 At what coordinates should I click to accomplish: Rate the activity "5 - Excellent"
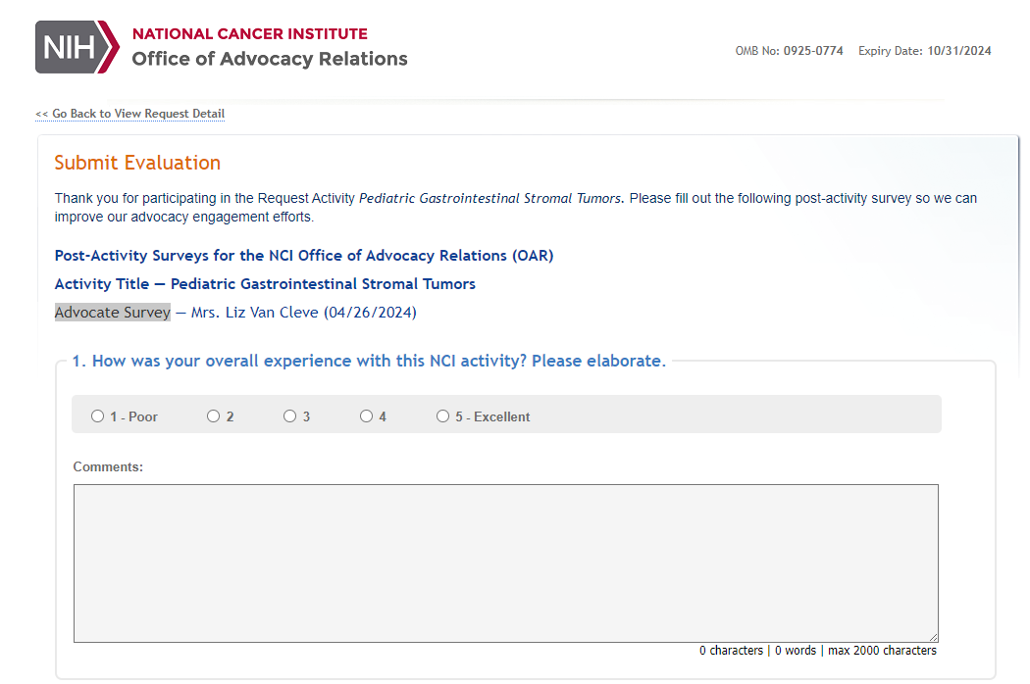click(x=442, y=416)
